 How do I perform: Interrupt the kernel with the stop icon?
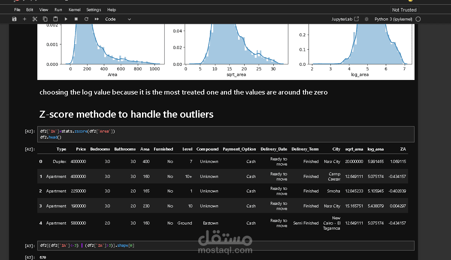76,19
